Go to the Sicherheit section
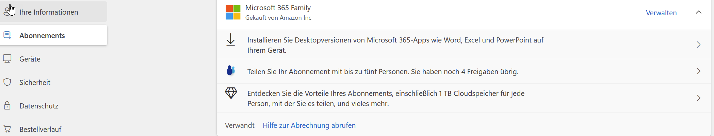The width and height of the screenshot is (714, 136). [35, 82]
